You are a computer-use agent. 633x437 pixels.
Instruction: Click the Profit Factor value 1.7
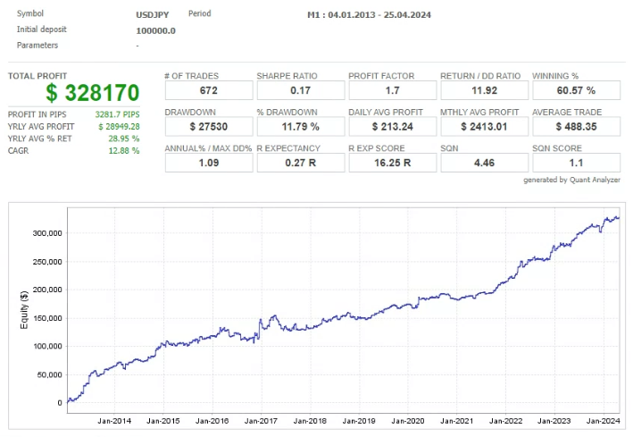[391, 90]
